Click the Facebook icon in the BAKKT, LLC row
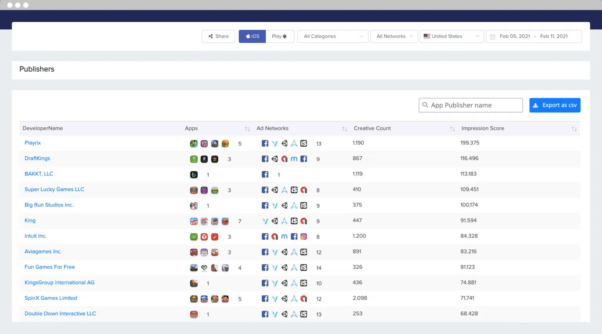 (265, 174)
